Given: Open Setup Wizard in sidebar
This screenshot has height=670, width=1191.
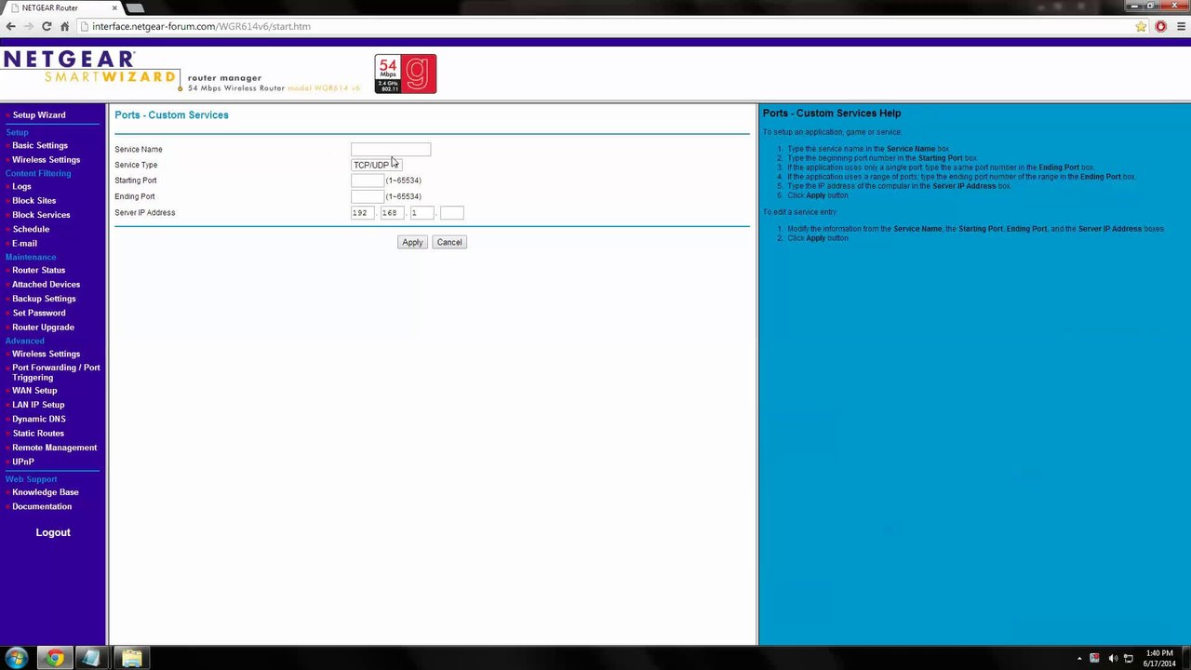Looking at the screenshot, I should coord(39,115).
